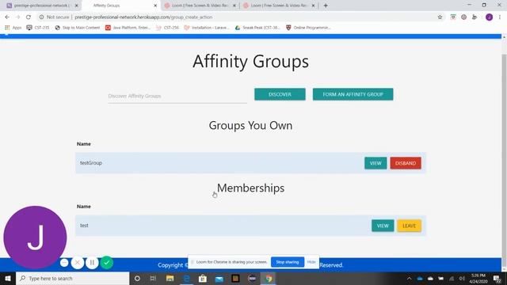Viewport: 507px width, 285px height.
Task: Switch to the second Loom tab
Action: 279,6
